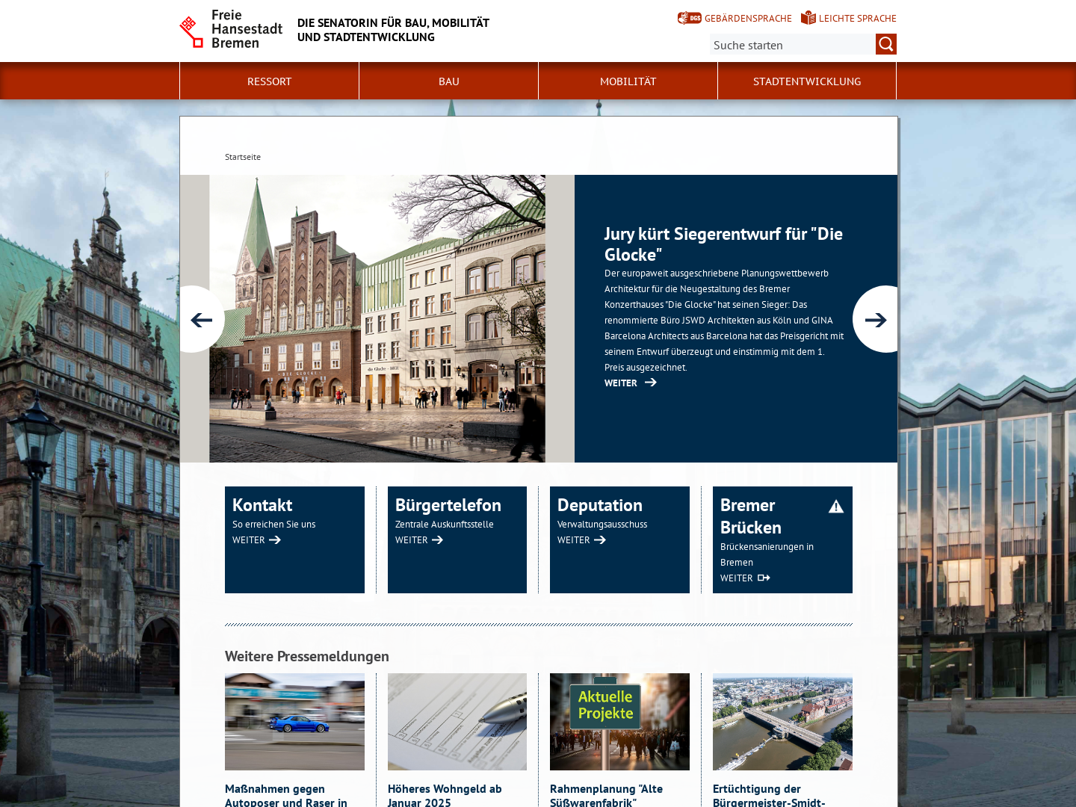The height and width of the screenshot is (807, 1076).
Task: Click 'Verwaltungsausschuss' text
Action: 602,525
